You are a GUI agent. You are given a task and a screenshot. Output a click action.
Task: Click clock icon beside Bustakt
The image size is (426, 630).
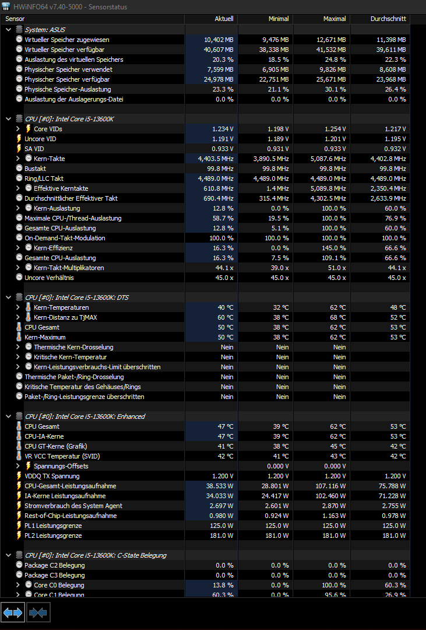coord(19,169)
